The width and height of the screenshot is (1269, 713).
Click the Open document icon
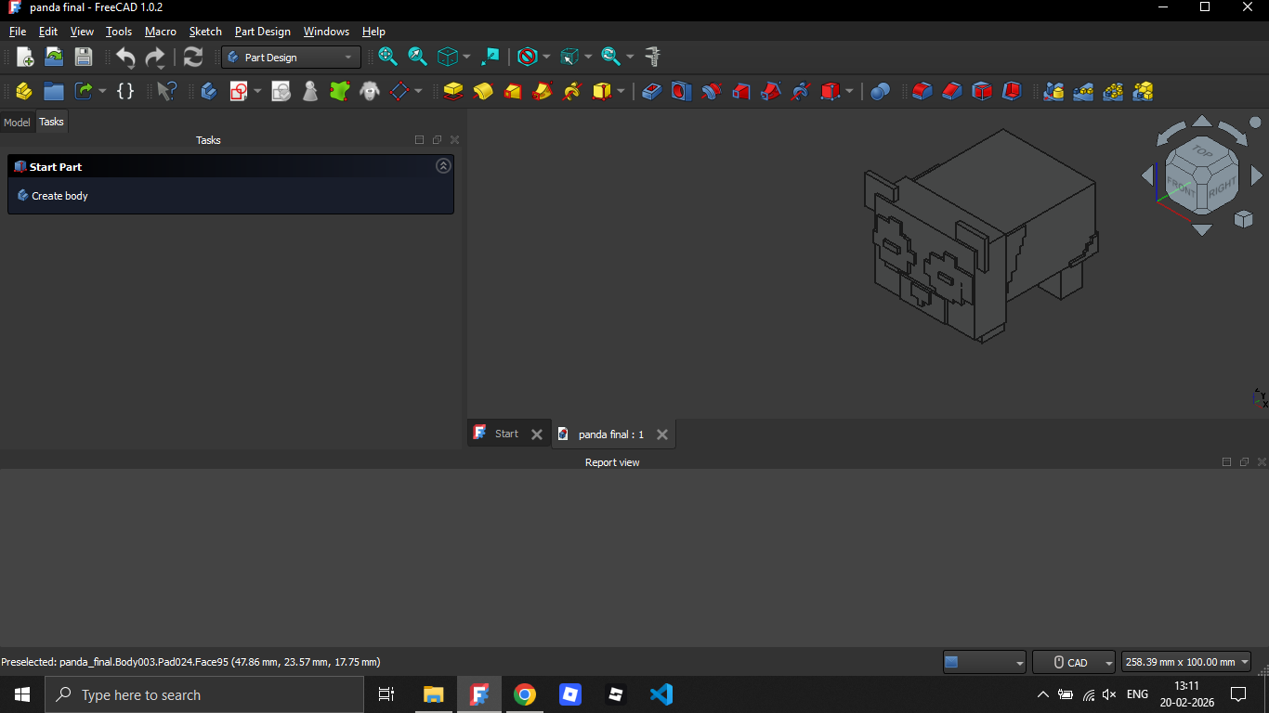54,57
